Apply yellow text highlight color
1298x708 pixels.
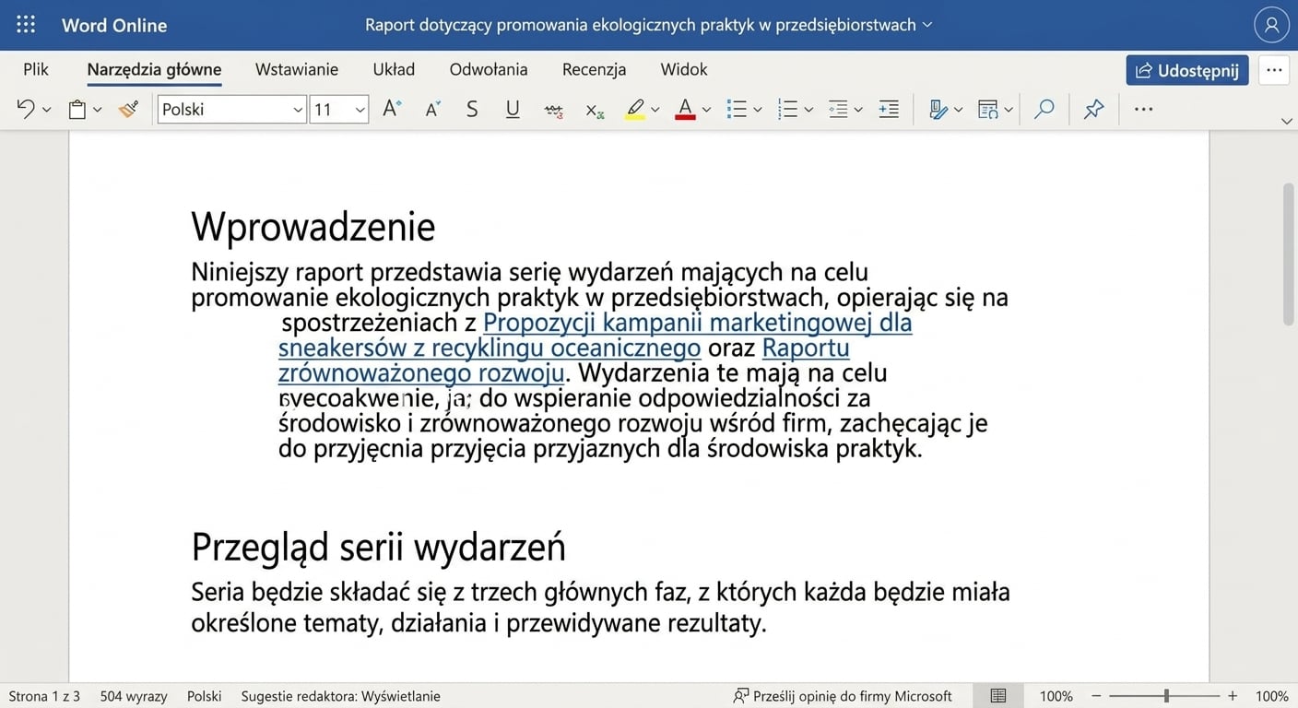coord(635,110)
